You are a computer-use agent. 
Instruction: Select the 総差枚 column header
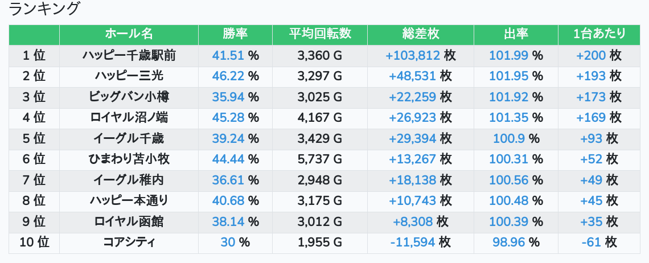pos(421,34)
